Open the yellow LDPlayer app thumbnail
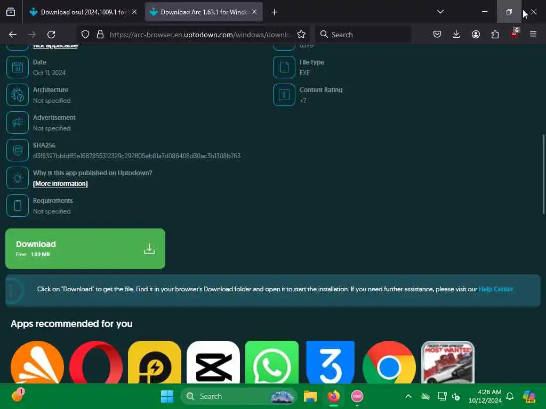Image resolution: width=546 pixels, height=409 pixels. pos(155,362)
